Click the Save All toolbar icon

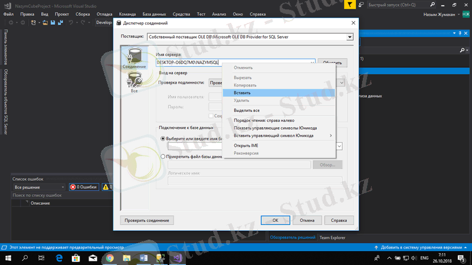(61, 22)
